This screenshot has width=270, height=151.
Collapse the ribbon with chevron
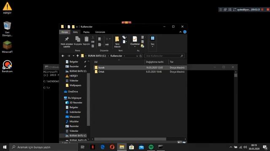click(180, 32)
